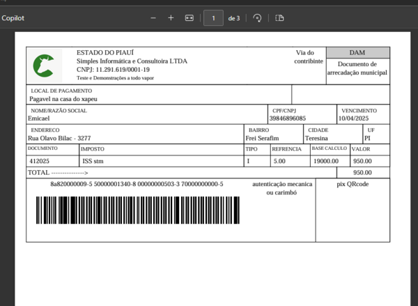The image size is (418, 306).
Task: Zoom in with the plus icon
Action: [x=171, y=18]
